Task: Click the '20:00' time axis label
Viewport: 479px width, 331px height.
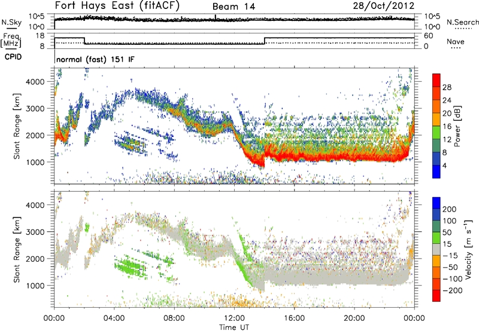Action: click(354, 318)
